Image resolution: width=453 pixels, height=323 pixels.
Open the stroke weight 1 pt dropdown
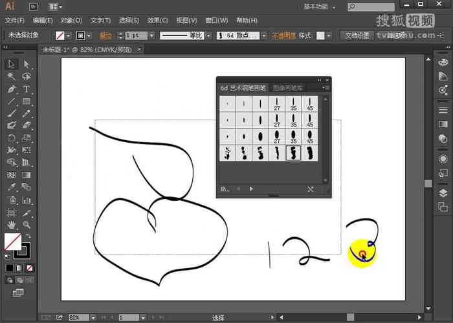tap(151, 36)
